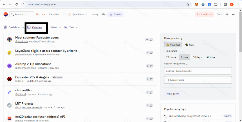Open Farcaster VCs & Angels query
This screenshot has width=242, height=122.
coord(32,77)
